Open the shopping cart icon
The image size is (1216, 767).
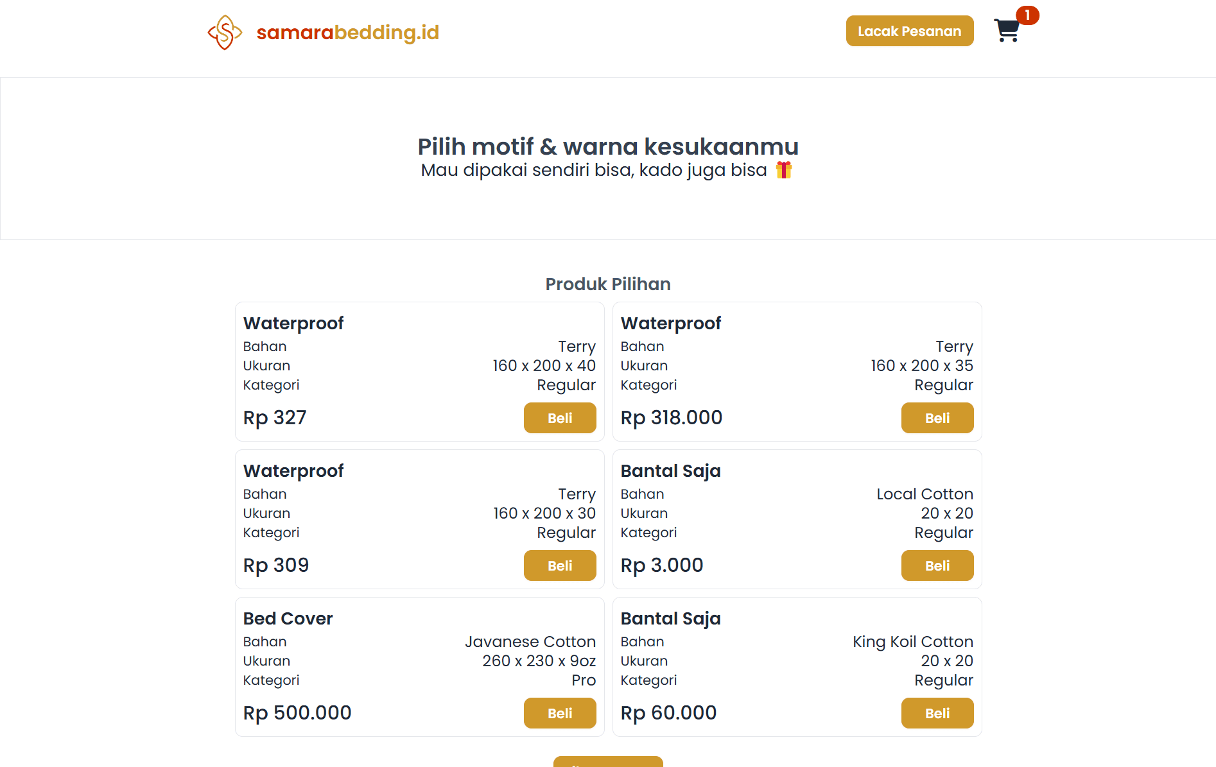point(1007,30)
